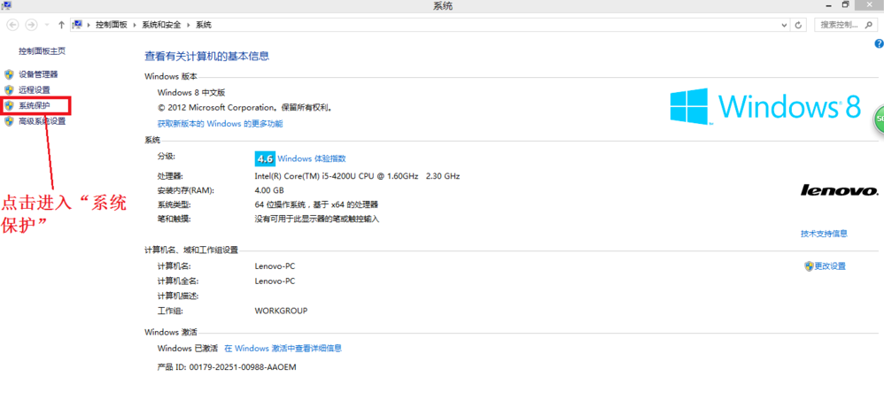
Task: Go back with the back arrow
Action: (13, 26)
